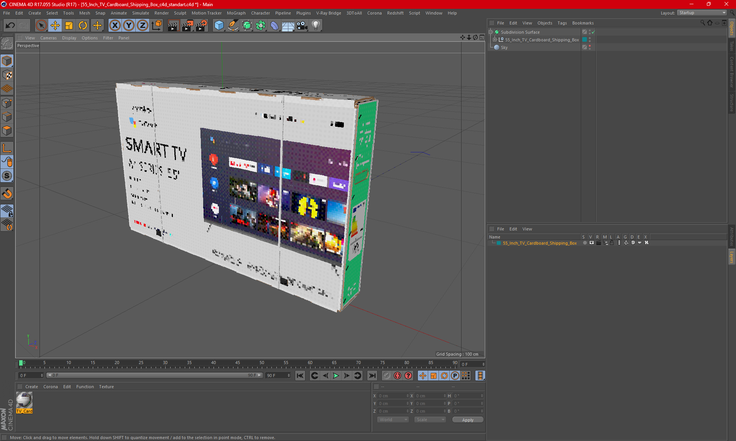This screenshot has height=441, width=736.
Task: Select the Live Selection tool
Action: pos(41,26)
